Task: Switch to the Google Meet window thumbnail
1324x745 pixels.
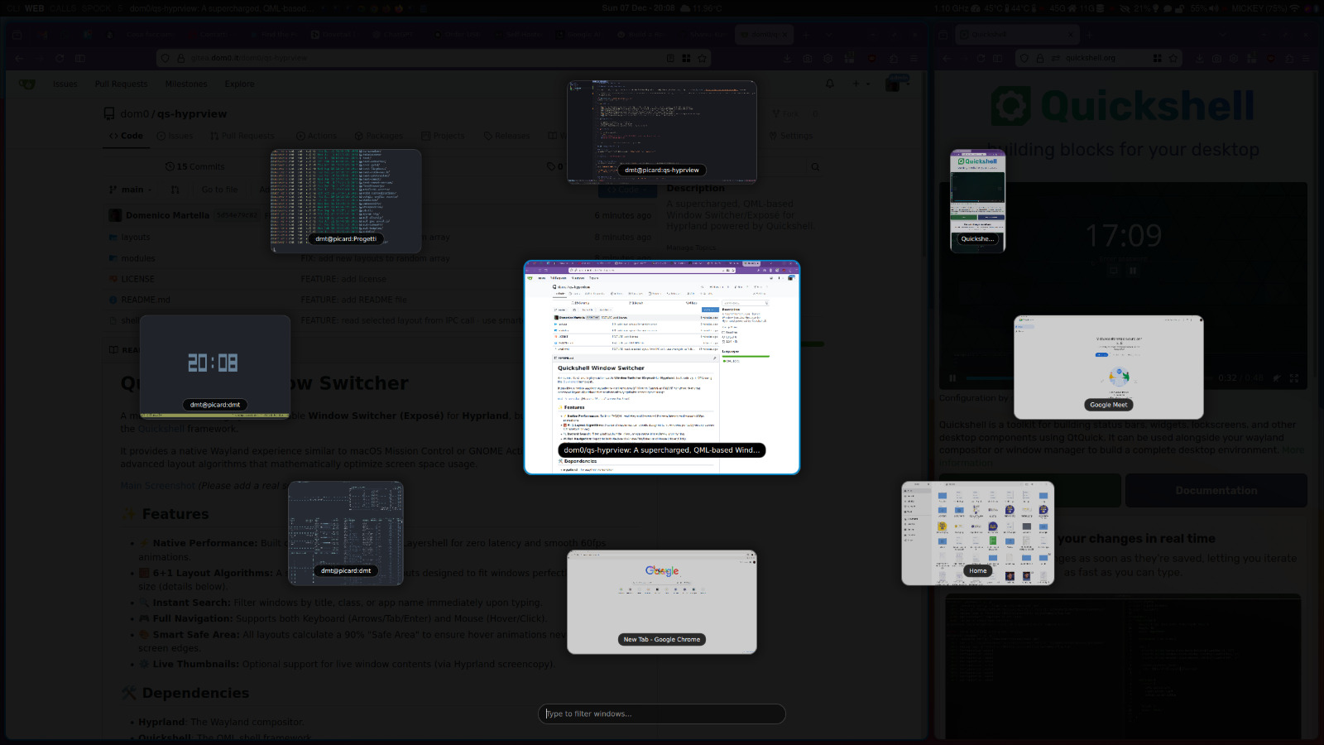Action: 1109,367
